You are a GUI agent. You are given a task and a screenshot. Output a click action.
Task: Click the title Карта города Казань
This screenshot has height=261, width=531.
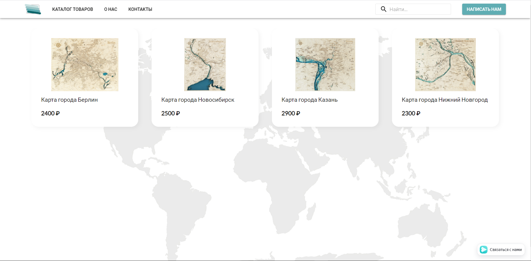[x=310, y=100]
